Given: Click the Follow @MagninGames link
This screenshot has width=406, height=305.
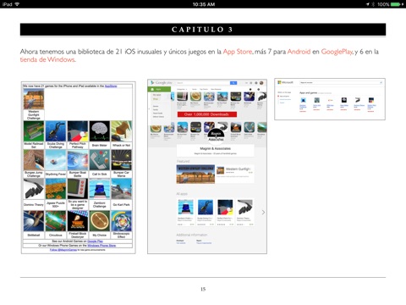Looking at the screenshot, I should click(x=63, y=250).
